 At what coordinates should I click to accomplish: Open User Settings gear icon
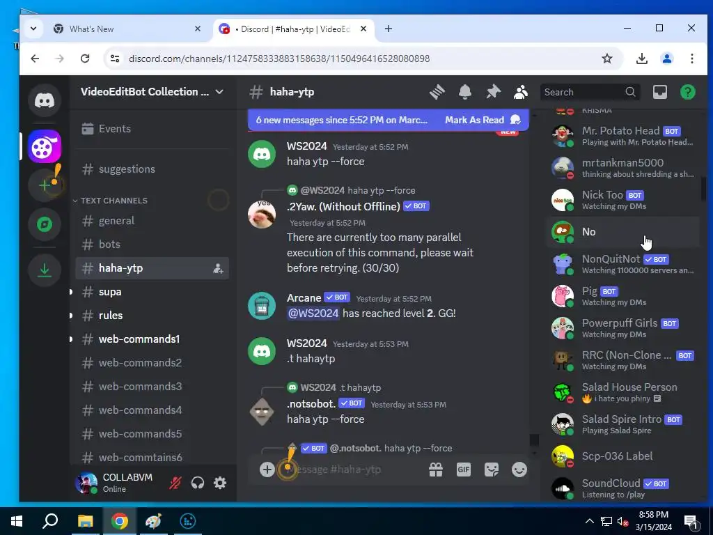tap(220, 483)
